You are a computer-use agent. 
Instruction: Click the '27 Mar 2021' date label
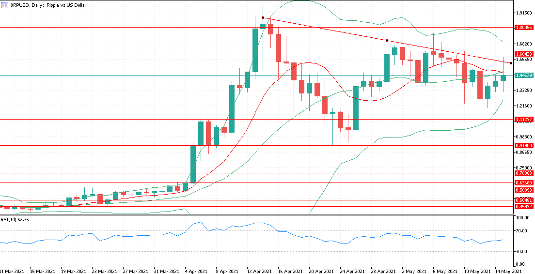click(x=136, y=271)
